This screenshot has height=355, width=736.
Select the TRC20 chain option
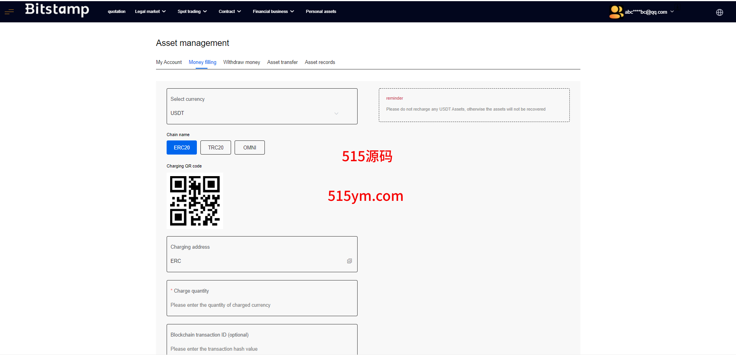pos(215,147)
